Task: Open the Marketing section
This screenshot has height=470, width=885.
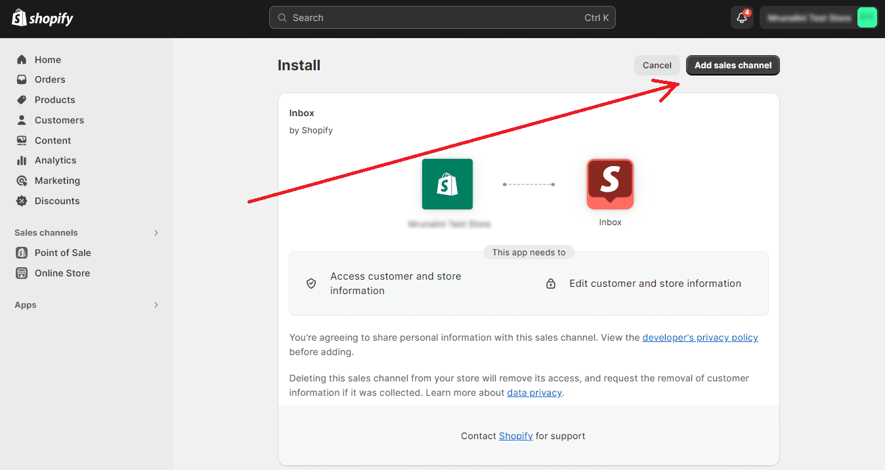Action: click(56, 181)
